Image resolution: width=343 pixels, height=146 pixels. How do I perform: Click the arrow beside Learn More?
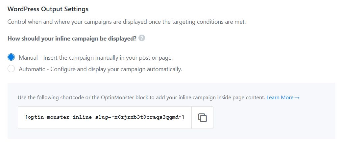pos(297,98)
